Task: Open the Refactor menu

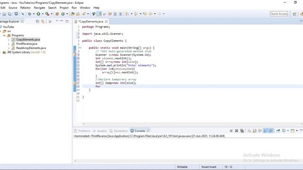Action: coord(26,8)
